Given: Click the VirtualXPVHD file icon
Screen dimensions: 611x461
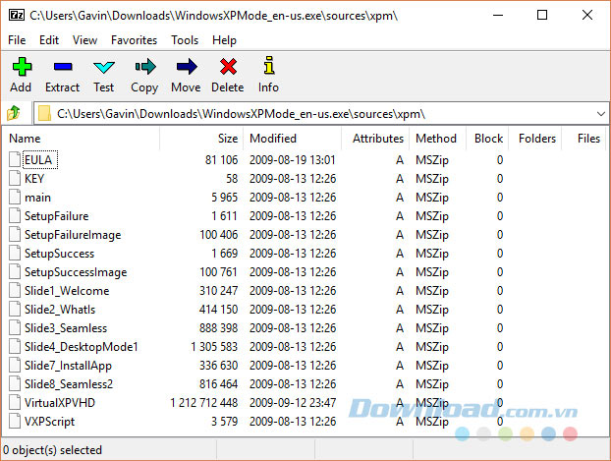Looking at the screenshot, I should click(x=15, y=402).
